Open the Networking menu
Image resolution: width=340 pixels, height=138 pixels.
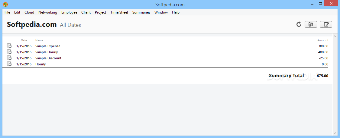(48, 12)
